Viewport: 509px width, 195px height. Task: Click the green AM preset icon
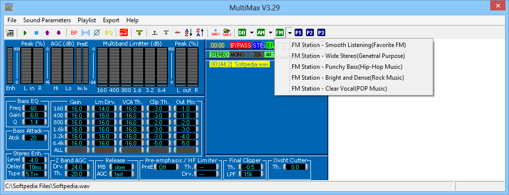pos(261,33)
